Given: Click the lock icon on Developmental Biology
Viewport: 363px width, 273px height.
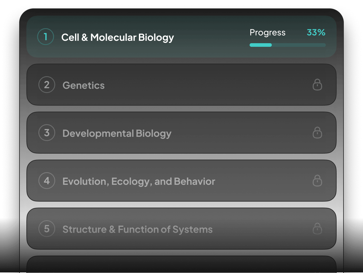Looking at the screenshot, I should pyautogui.click(x=317, y=133).
